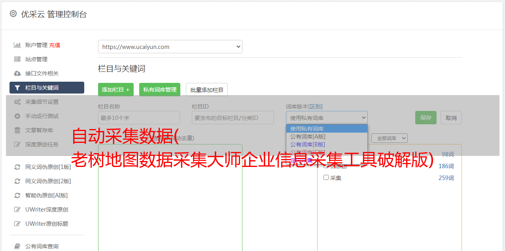Click the database icon for 文章暂存库

click(17, 130)
